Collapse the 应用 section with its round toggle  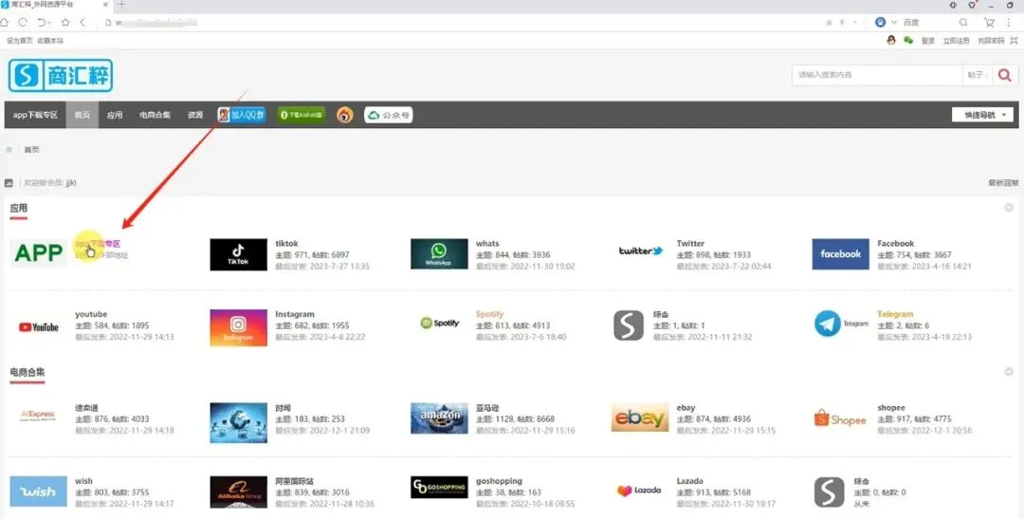click(1008, 208)
